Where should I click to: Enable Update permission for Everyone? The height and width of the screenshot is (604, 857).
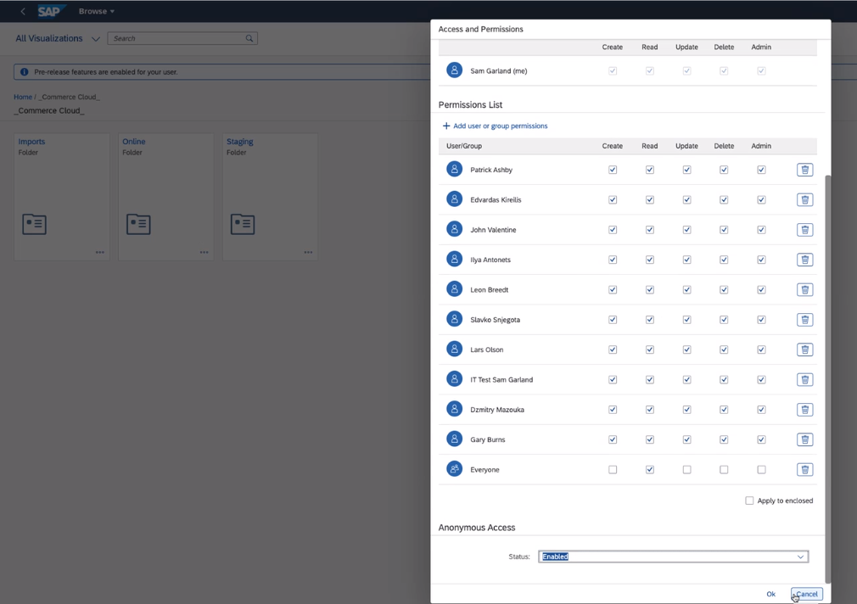tap(687, 469)
